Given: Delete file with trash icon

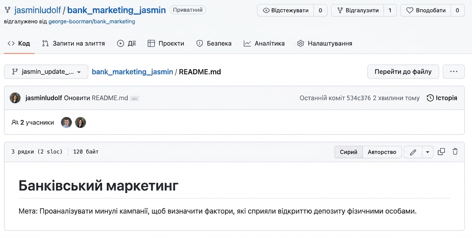Looking at the screenshot, I should click(455, 152).
